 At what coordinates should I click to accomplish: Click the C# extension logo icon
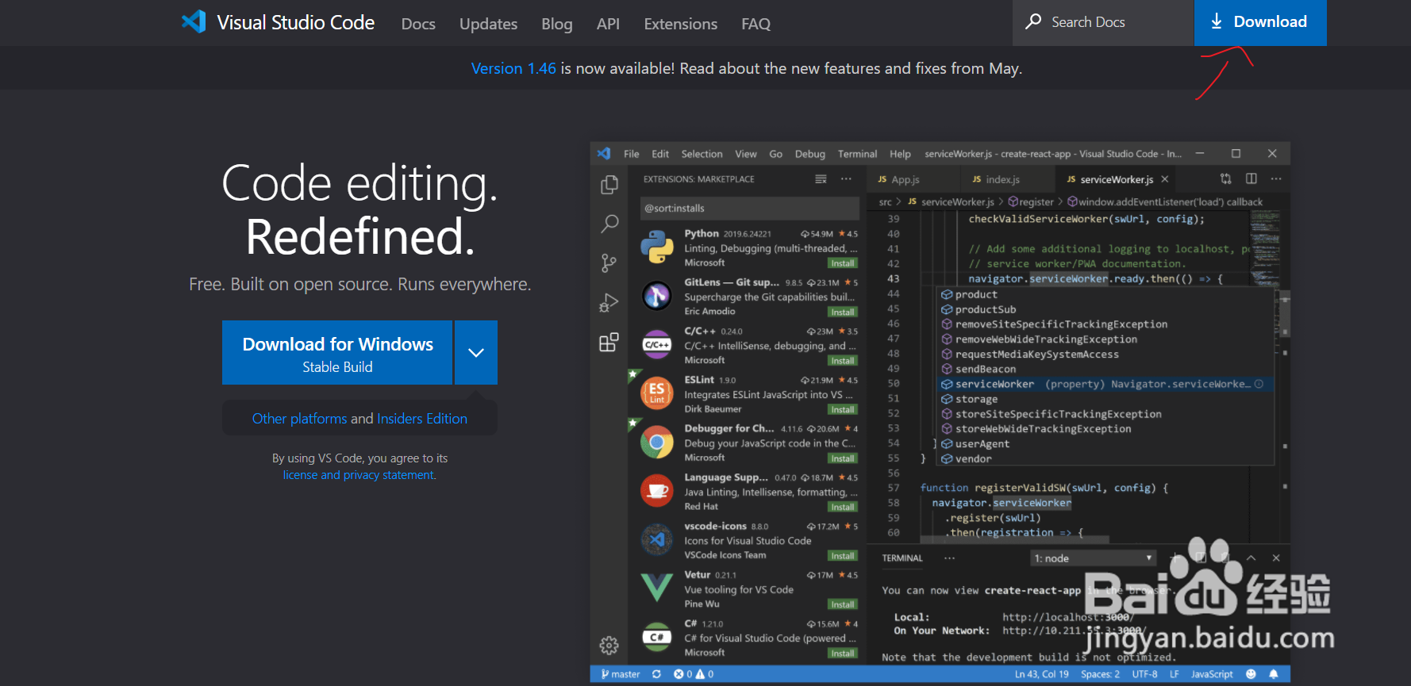[x=657, y=637]
